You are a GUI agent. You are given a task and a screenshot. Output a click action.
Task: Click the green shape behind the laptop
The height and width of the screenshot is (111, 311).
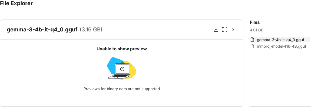point(123,63)
